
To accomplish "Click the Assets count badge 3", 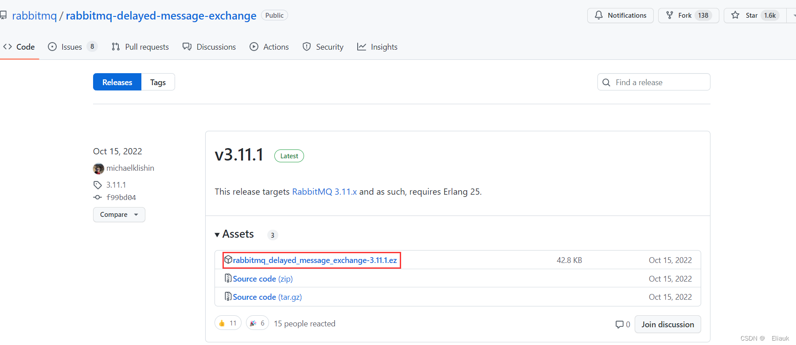I will click(x=273, y=235).
